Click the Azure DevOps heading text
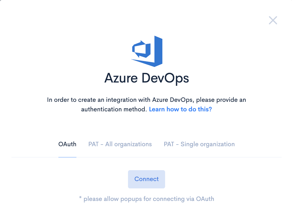Screen dimensions: 292x214 pos(147,78)
